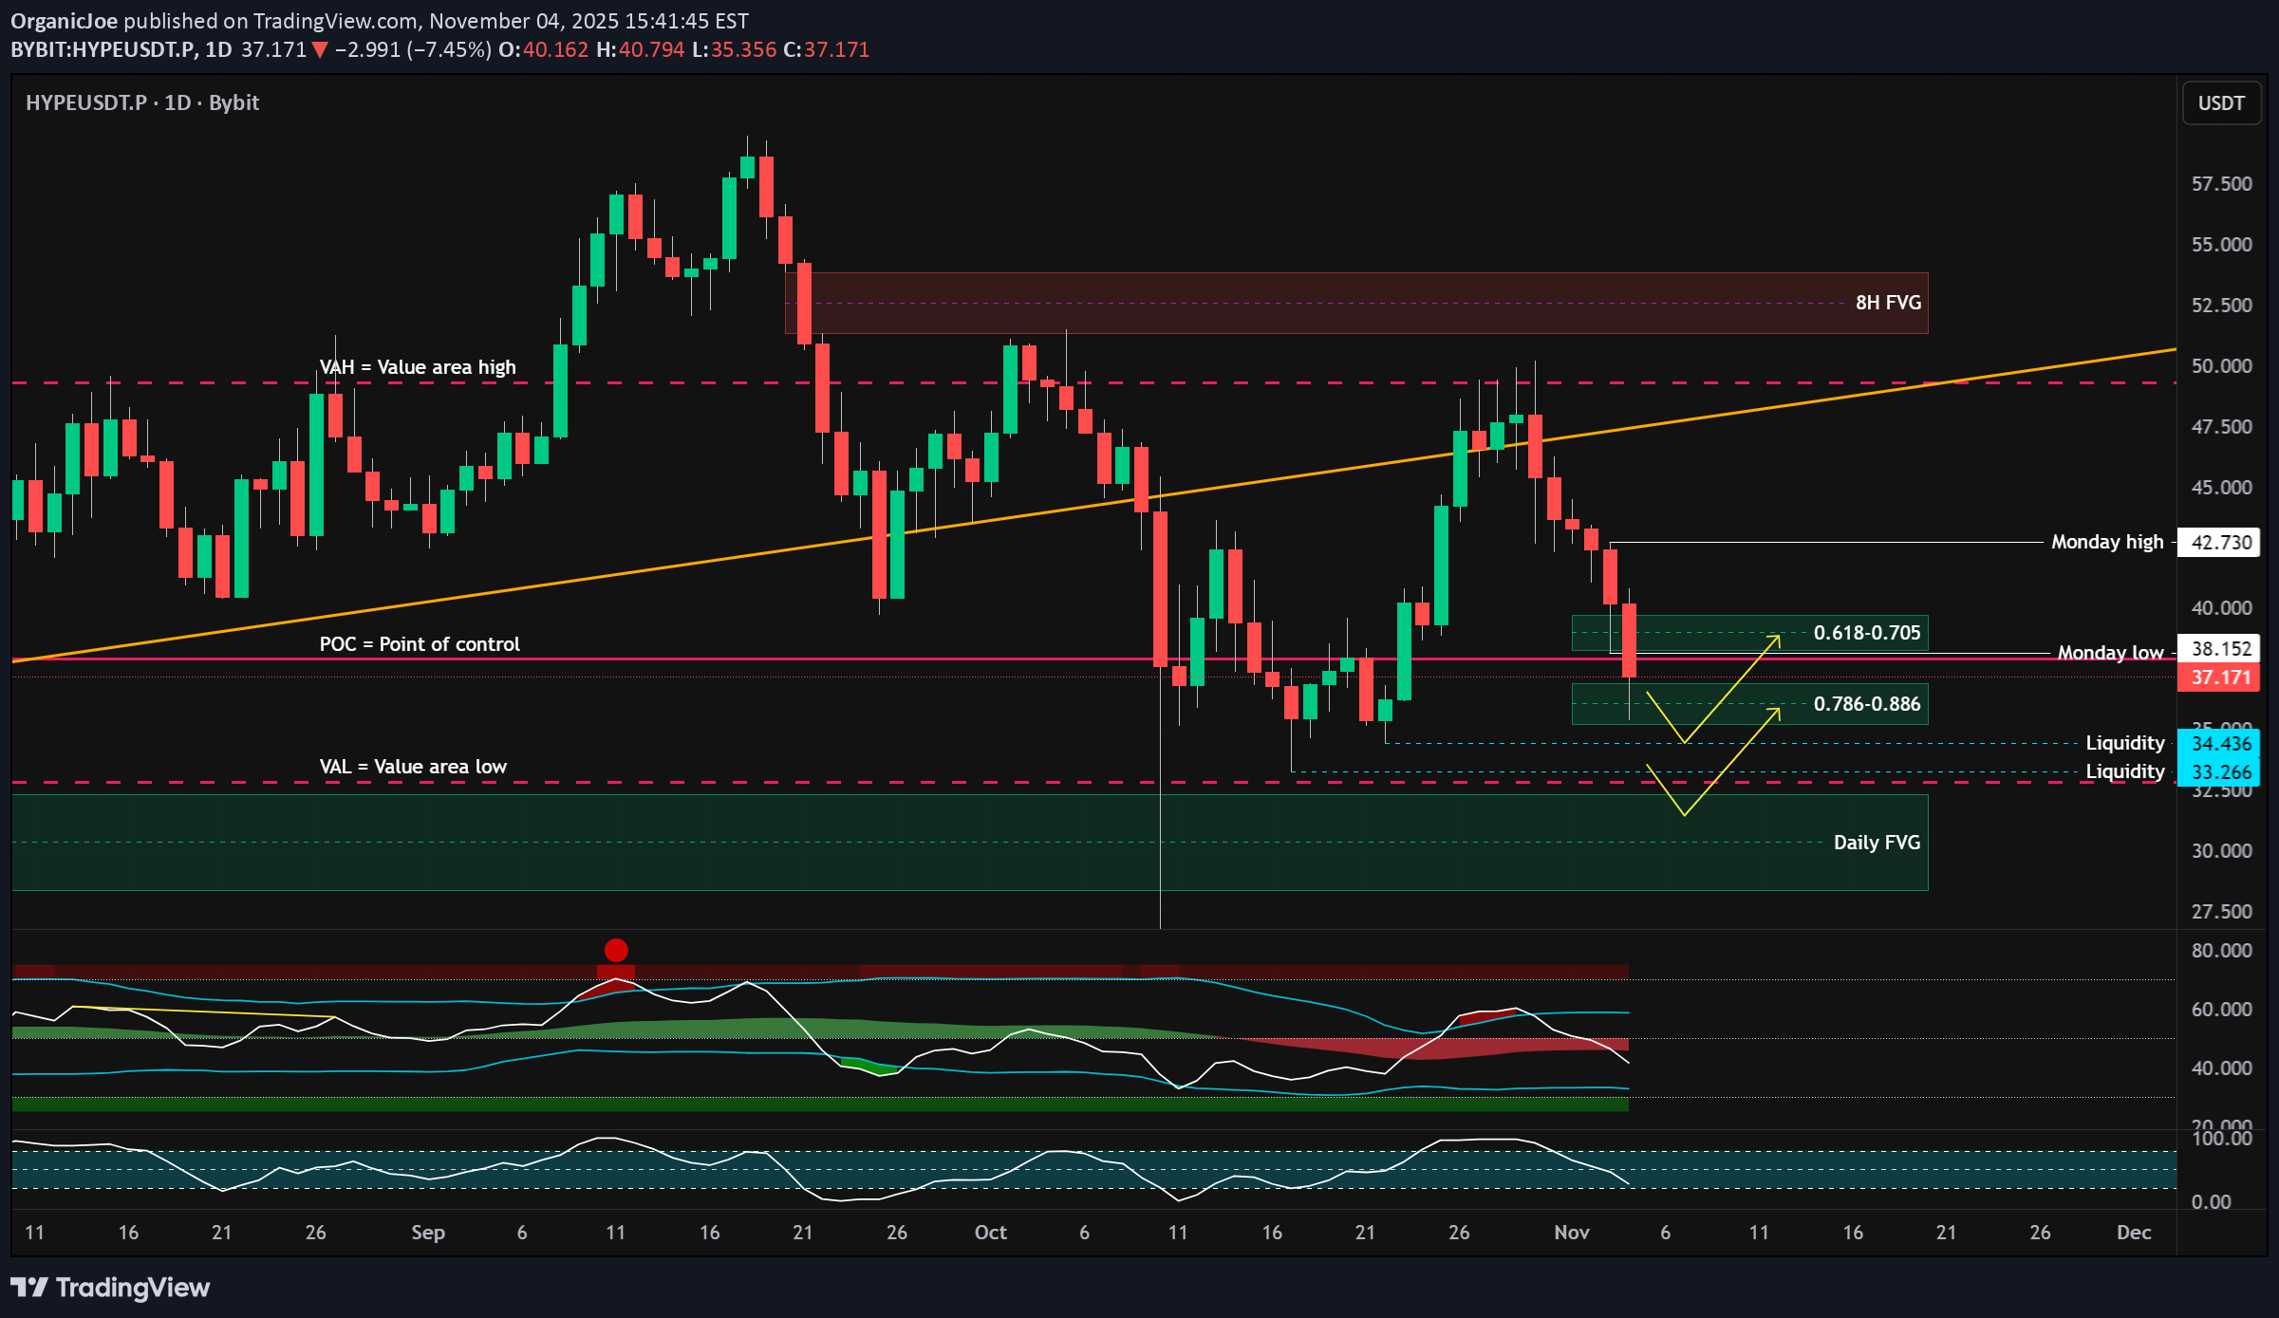Screen dimensions: 2279x1318
Task: Click the VAH = Value area high label
Action: [418, 367]
